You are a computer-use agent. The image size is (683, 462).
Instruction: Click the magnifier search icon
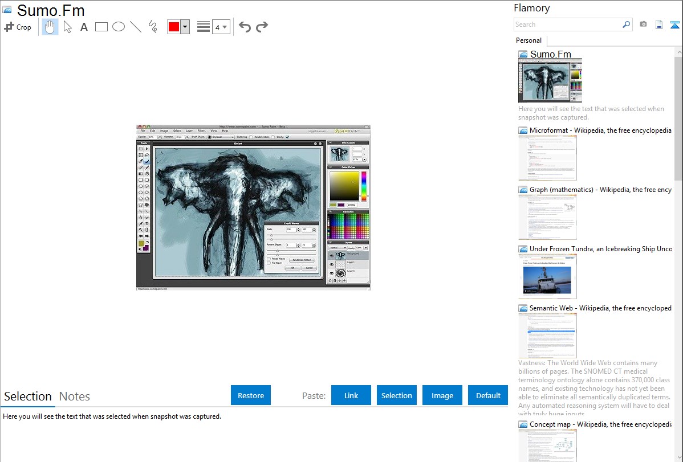[627, 24]
